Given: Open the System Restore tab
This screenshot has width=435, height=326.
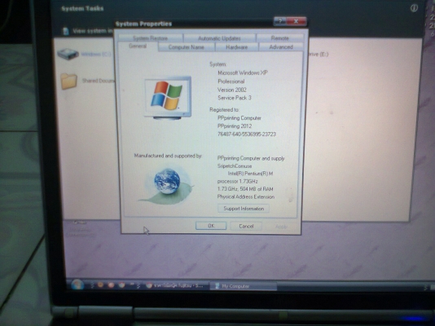Looking at the screenshot, I should point(150,38).
